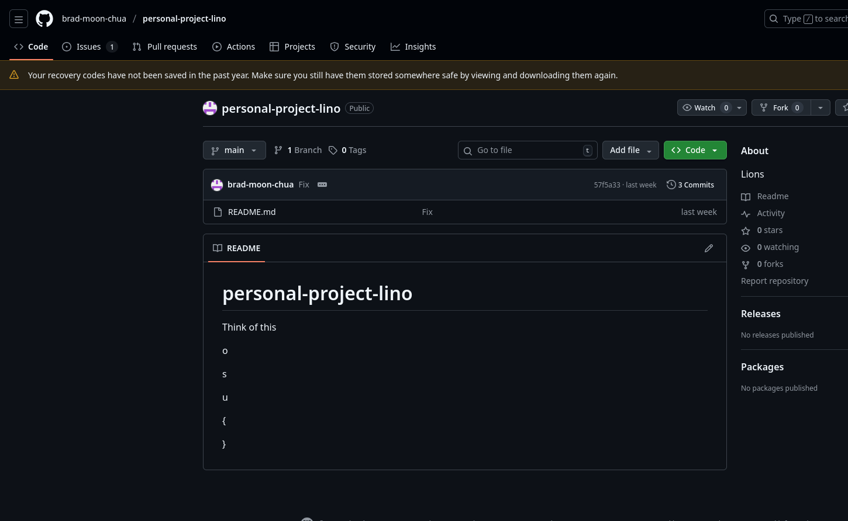Image resolution: width=848 pixels, height=521 pixels.
Task: Open the 57f5a33 commit hash link
Action: point(606,185)
